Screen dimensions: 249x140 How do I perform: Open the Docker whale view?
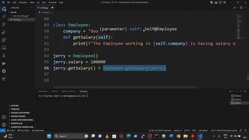[x=4, y=63]
